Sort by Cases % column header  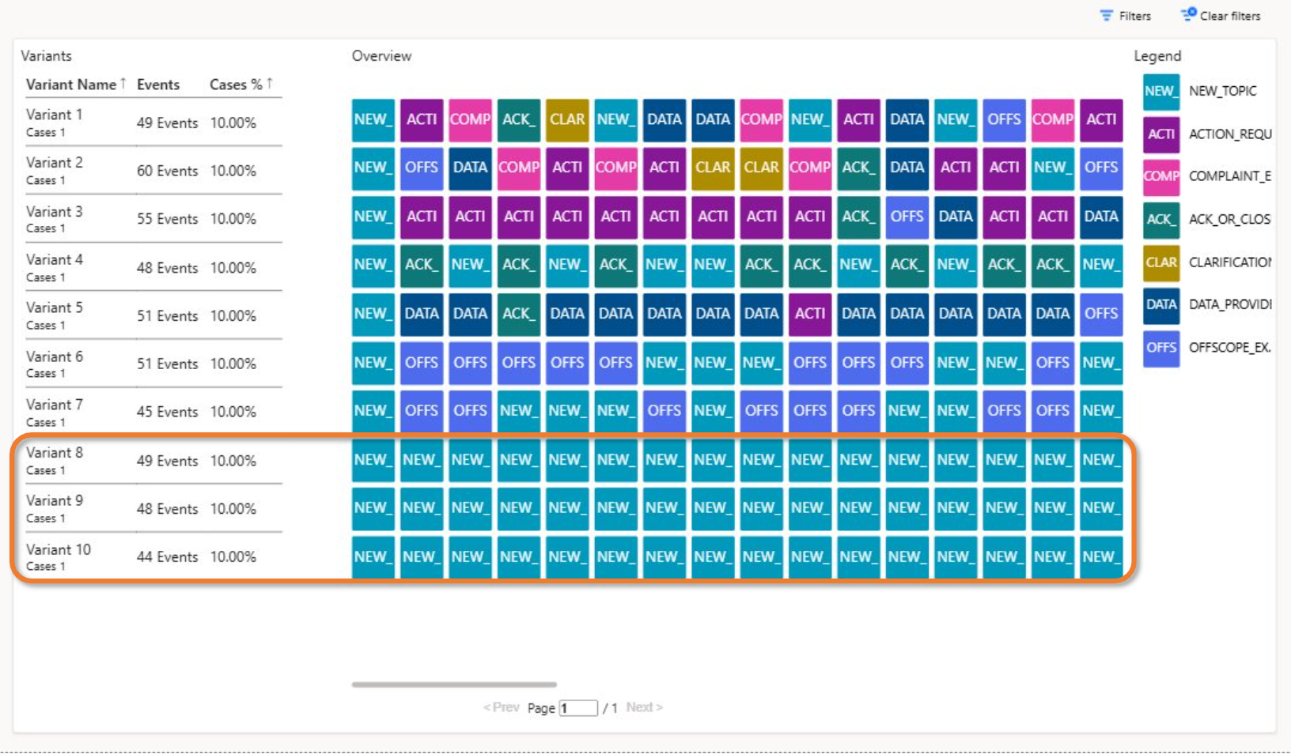click(x=236, y=85)
